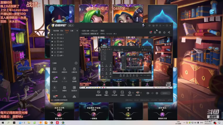Open the gift box icon with red badge
Viewport: 223px width, 125px height.
click(151, 32)
